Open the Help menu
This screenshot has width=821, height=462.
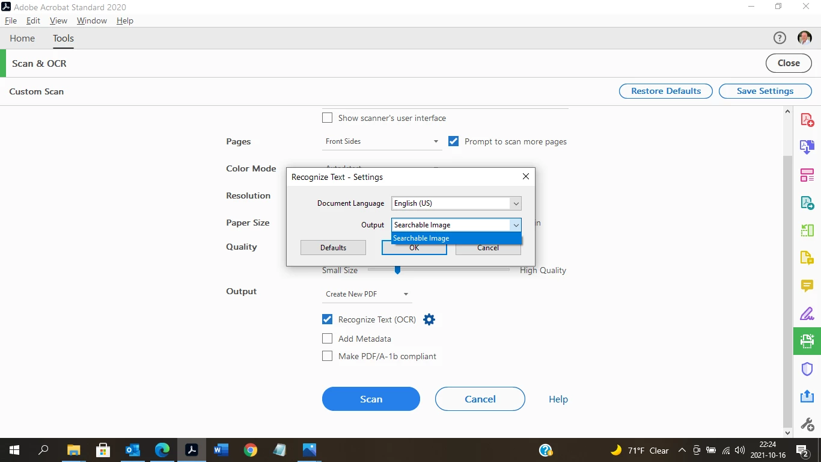point(125,20)
